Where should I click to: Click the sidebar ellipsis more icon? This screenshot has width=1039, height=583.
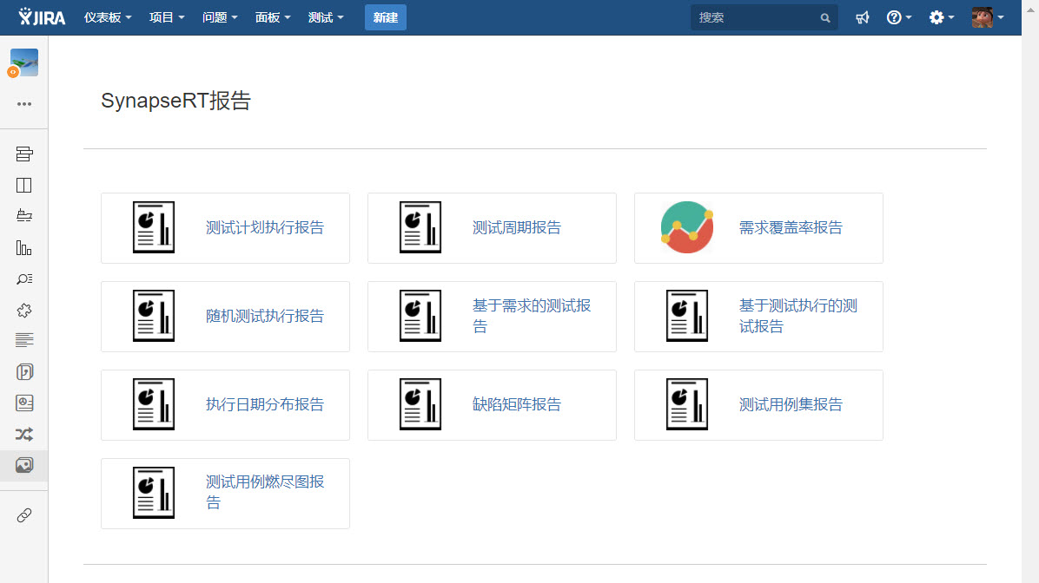click(x=23, y=104)
